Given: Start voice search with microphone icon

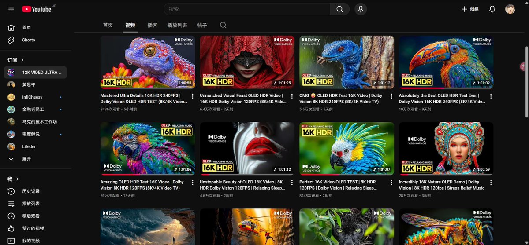Looking at the screenshot, I should click(x=361, y=9).
